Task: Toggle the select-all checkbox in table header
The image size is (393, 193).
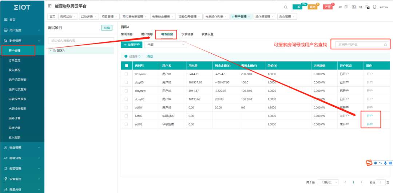Action: click(127, 66)
